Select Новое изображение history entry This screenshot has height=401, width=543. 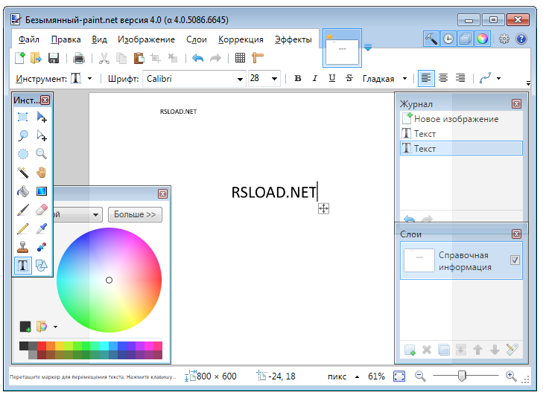461,119
